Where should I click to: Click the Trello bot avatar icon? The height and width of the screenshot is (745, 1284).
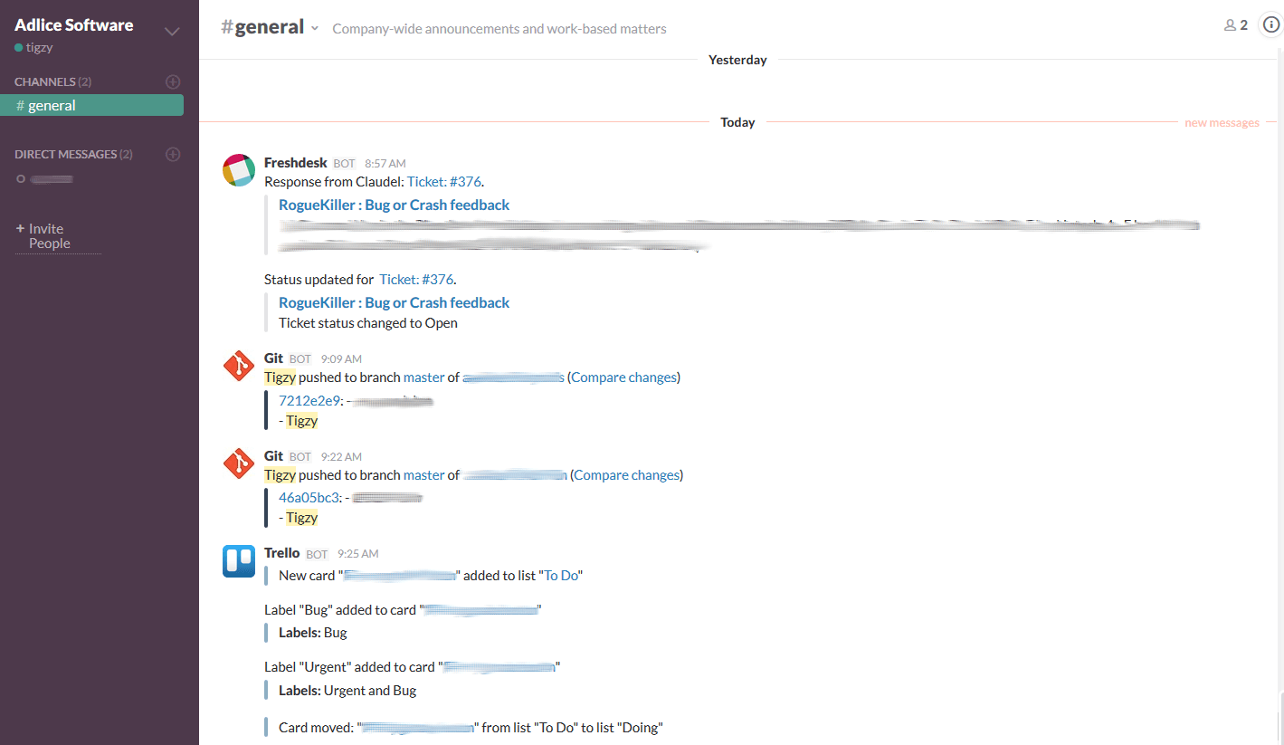(239, 561)
